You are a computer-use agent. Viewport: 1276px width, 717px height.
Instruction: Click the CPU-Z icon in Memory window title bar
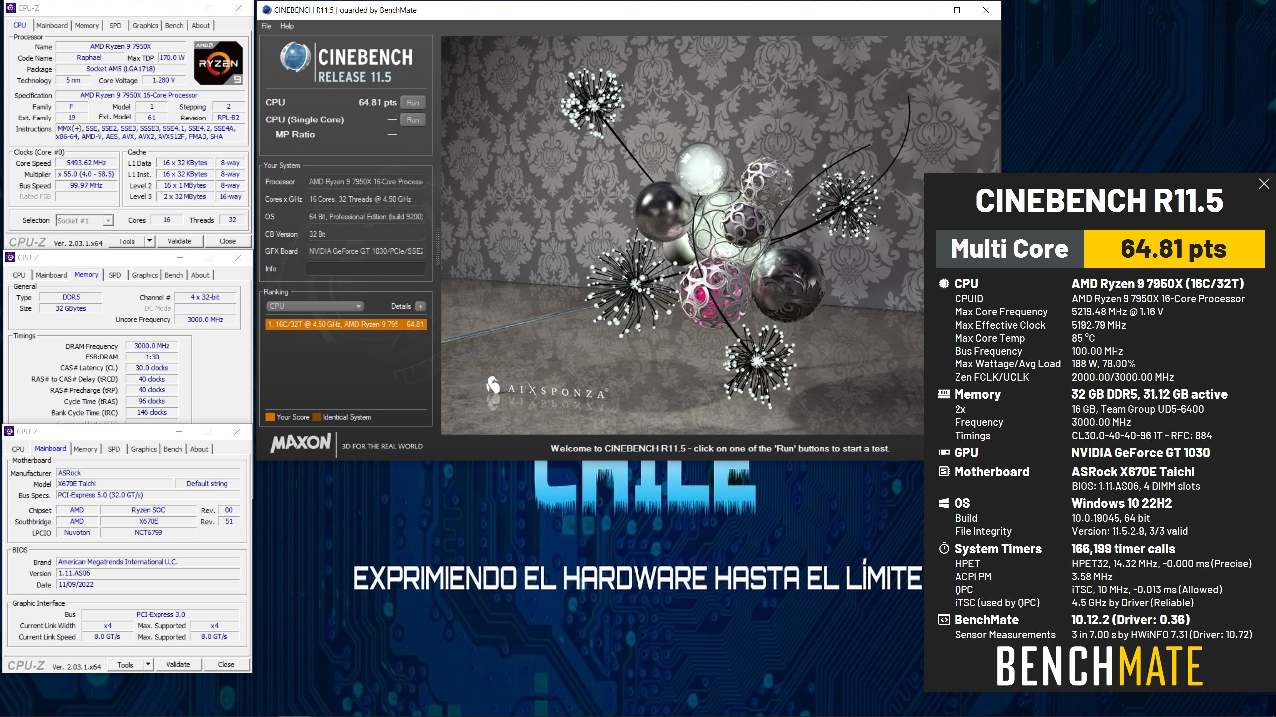(x=10, y=257)
